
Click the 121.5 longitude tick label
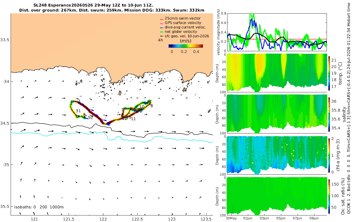point(69,219)
